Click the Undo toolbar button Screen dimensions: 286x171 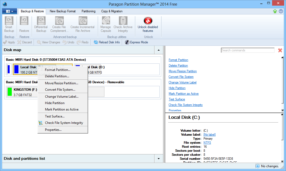tap(68, 42)
